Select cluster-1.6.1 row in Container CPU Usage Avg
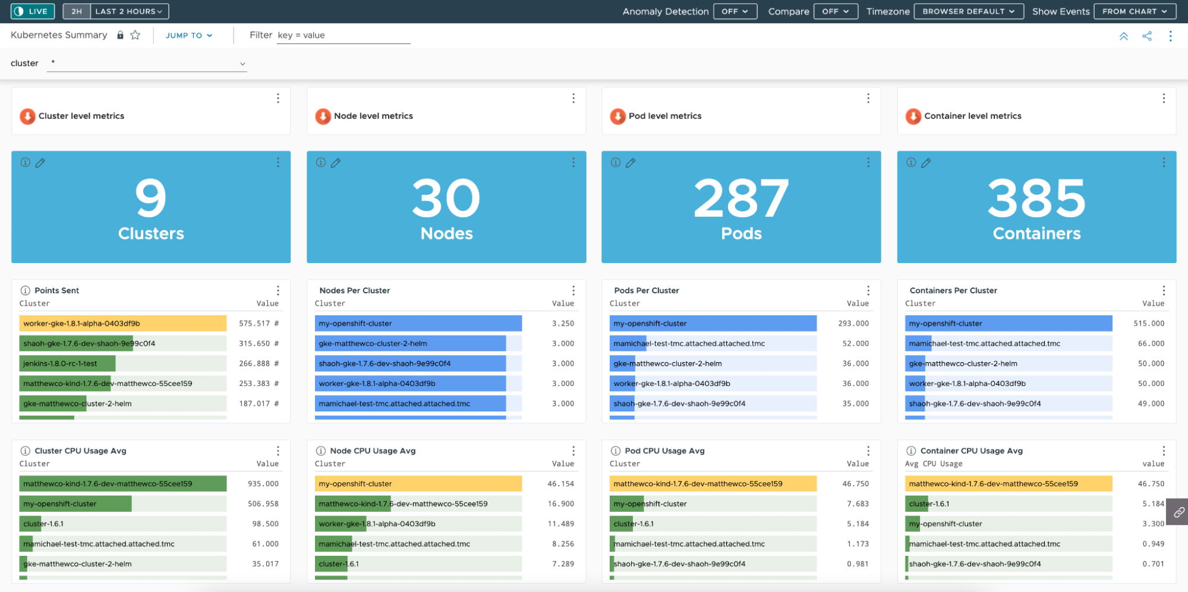The width and height of the screenshot is (1188, 592). 1035,504
